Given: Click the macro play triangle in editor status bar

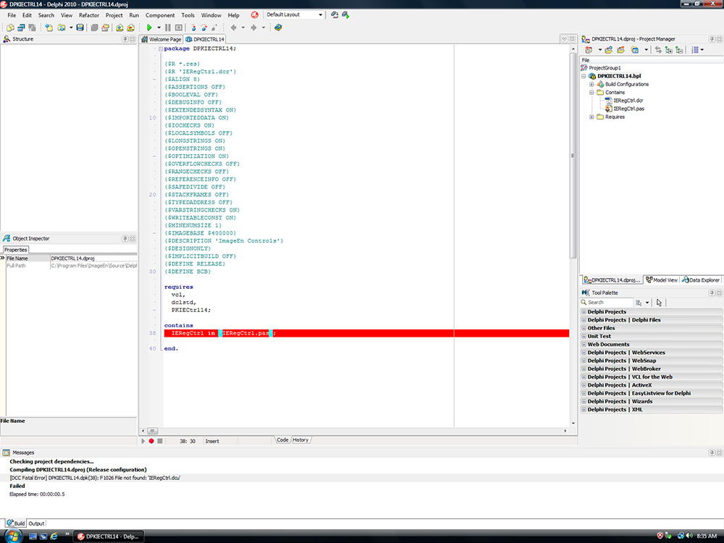Looking at the screenshot, I should click(x=143, y=441).
